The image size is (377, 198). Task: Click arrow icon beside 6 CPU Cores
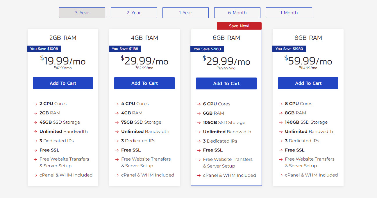pos(199,104)
